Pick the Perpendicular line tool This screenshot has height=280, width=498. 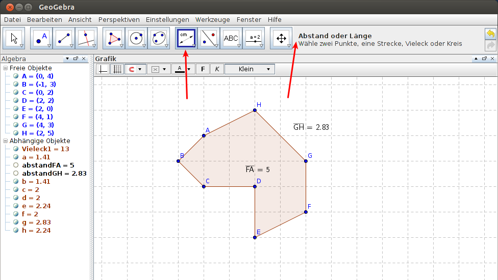pyautogui.click(x=86, y=38)
